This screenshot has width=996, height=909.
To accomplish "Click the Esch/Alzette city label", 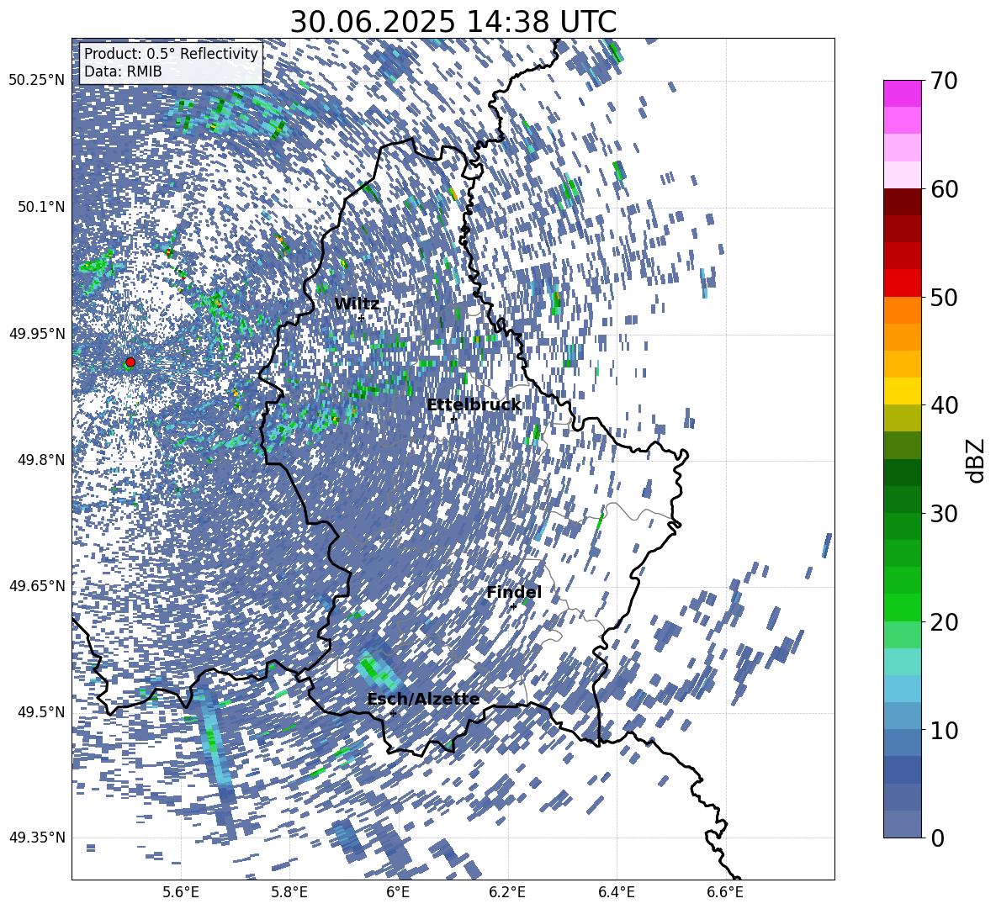I will [x=423, y=699].
